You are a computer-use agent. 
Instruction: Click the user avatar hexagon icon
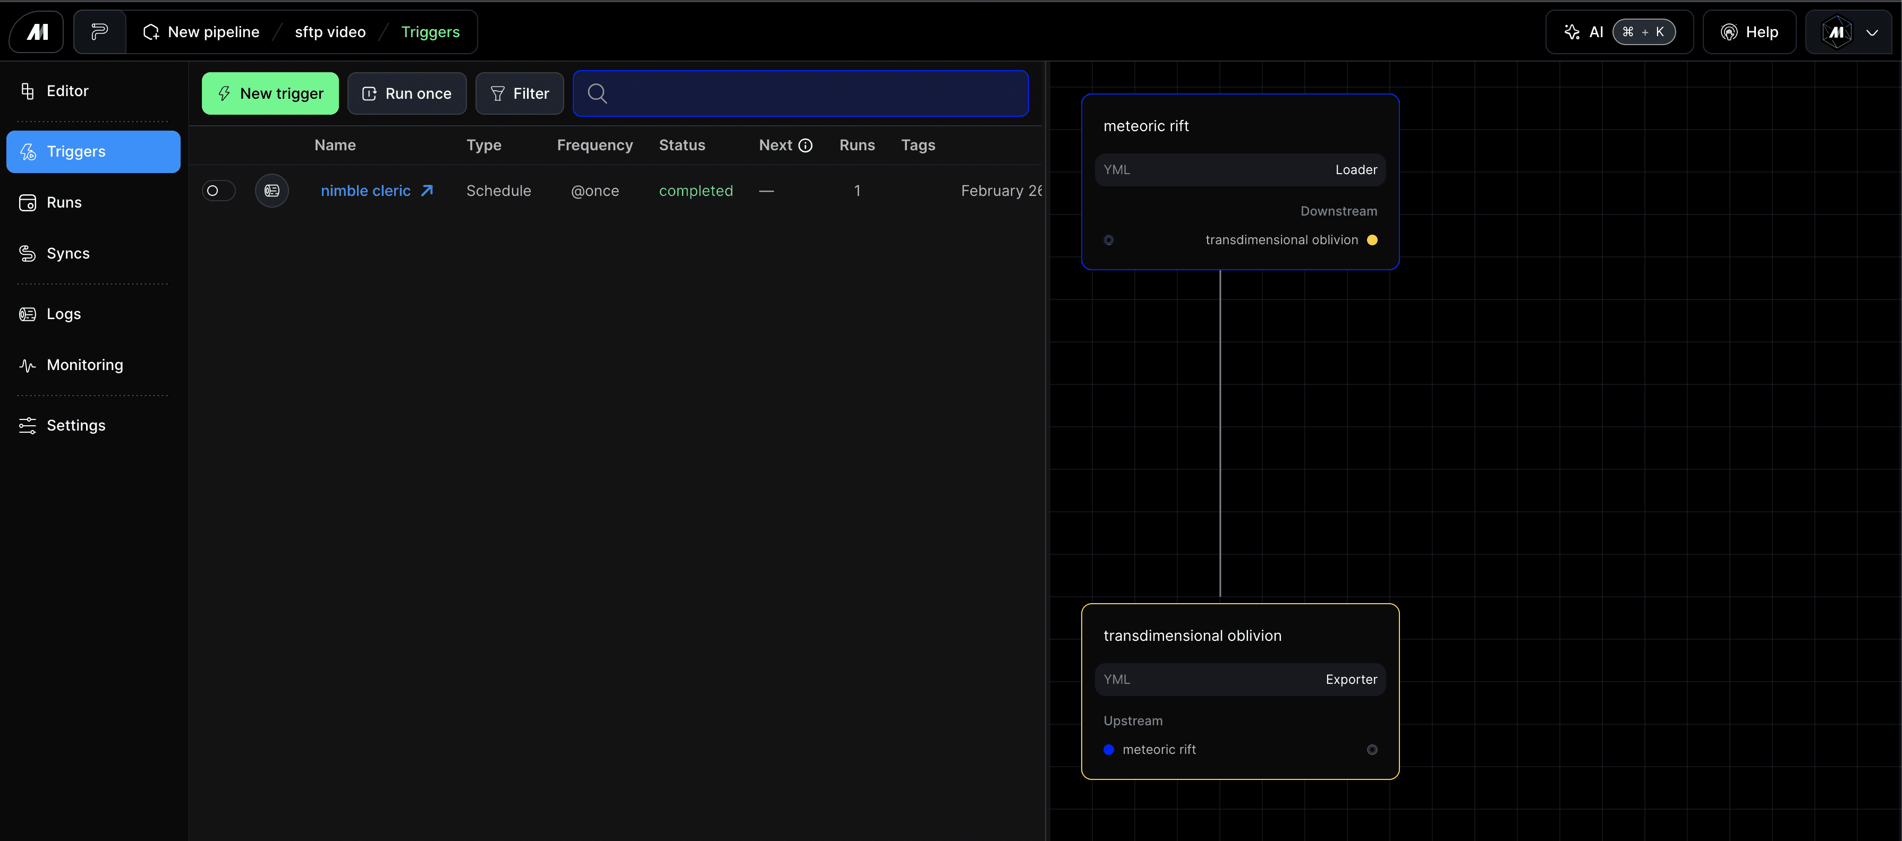1837,32
